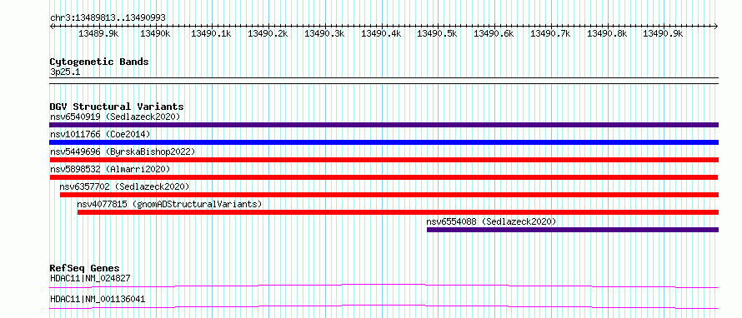Click the 13490.2k ruler tick label
This screenshot has width=742, height=318.
coord(268,33)
